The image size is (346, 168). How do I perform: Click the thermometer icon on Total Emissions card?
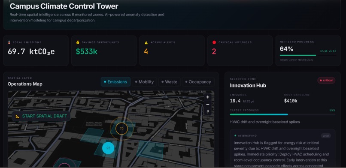pyautogui.click(x=9, y=42)
